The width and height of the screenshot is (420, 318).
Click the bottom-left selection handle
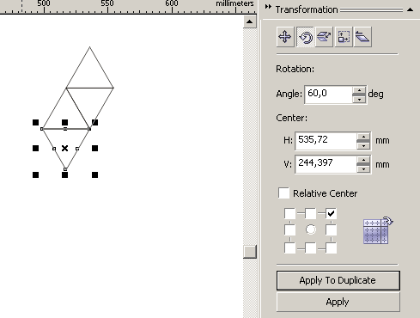[35, 174]
